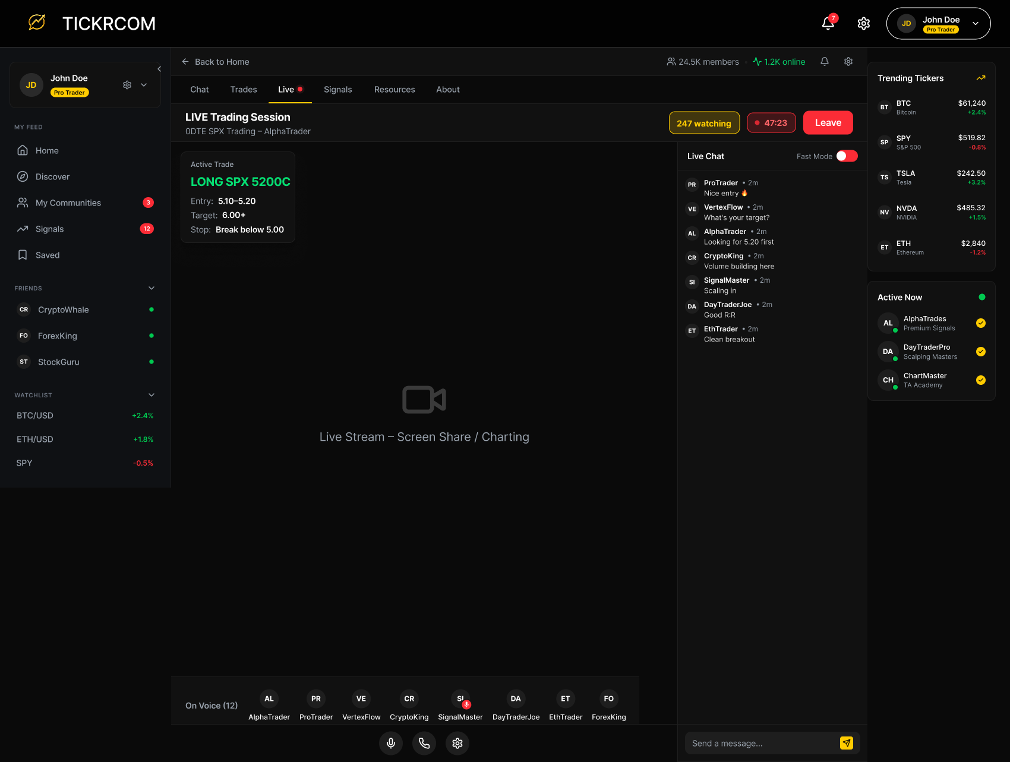Click Back to Home link
Screen dimensions: 1010x762
tap(215, 62)
